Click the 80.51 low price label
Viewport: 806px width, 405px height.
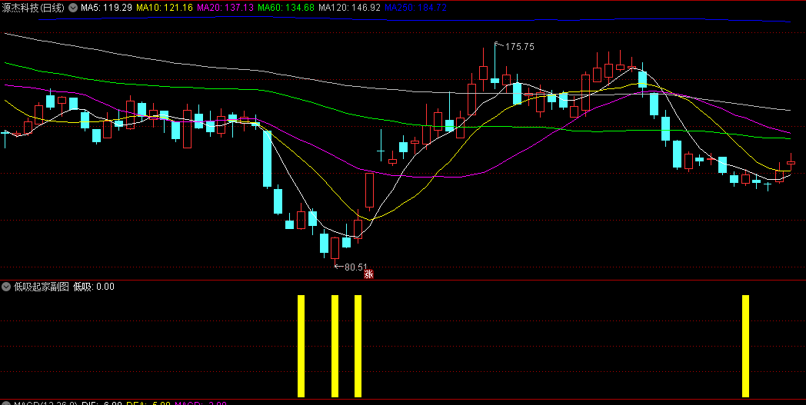click(356, 267)
